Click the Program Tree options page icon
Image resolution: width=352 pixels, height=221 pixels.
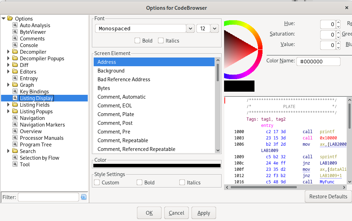coord(15,144)
